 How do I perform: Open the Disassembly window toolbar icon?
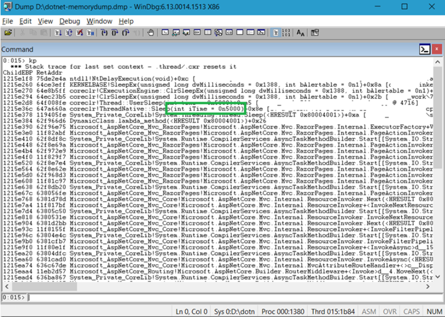pyautogui.click(x=229, y=32)
